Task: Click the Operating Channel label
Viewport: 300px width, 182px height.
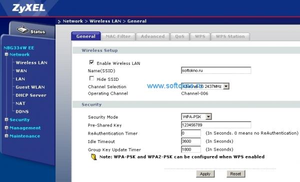Action: (108, 93)
